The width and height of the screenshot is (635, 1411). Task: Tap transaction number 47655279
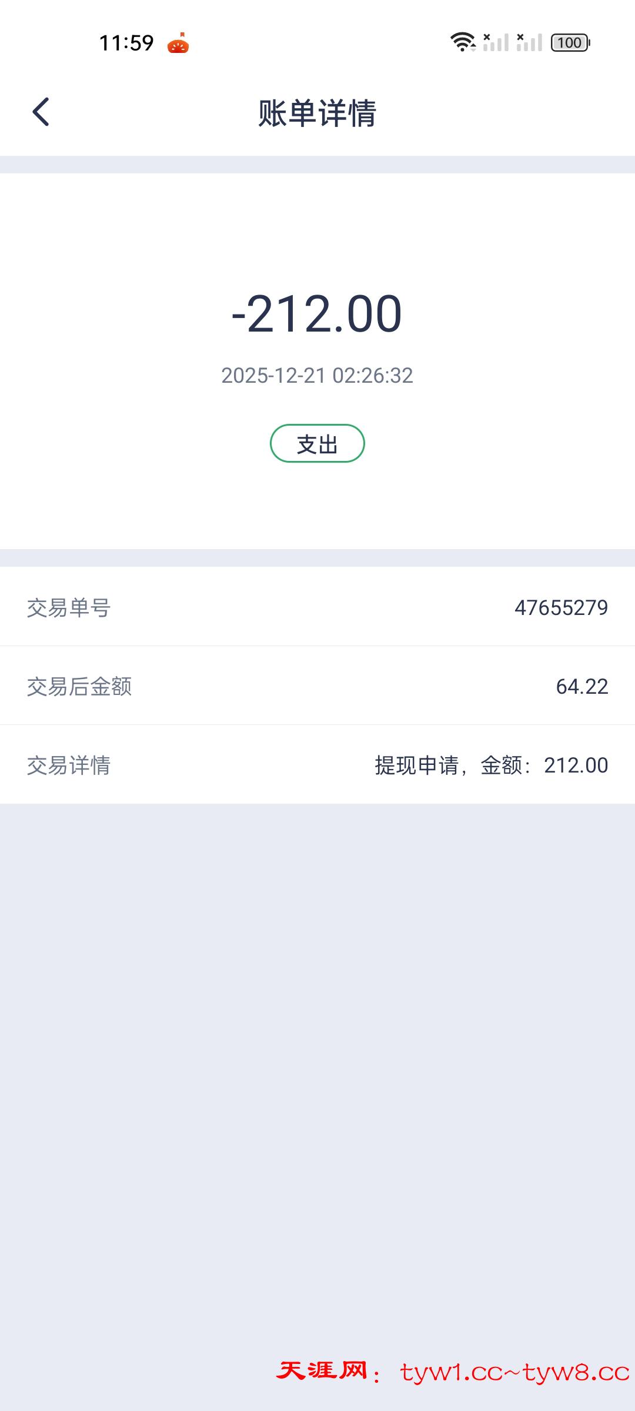[x=561, y=608]
